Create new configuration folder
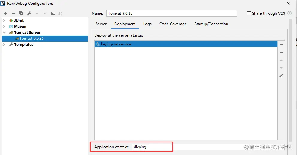Image resolution: width=297 pixels, height=155 pixels. point(53,13)
